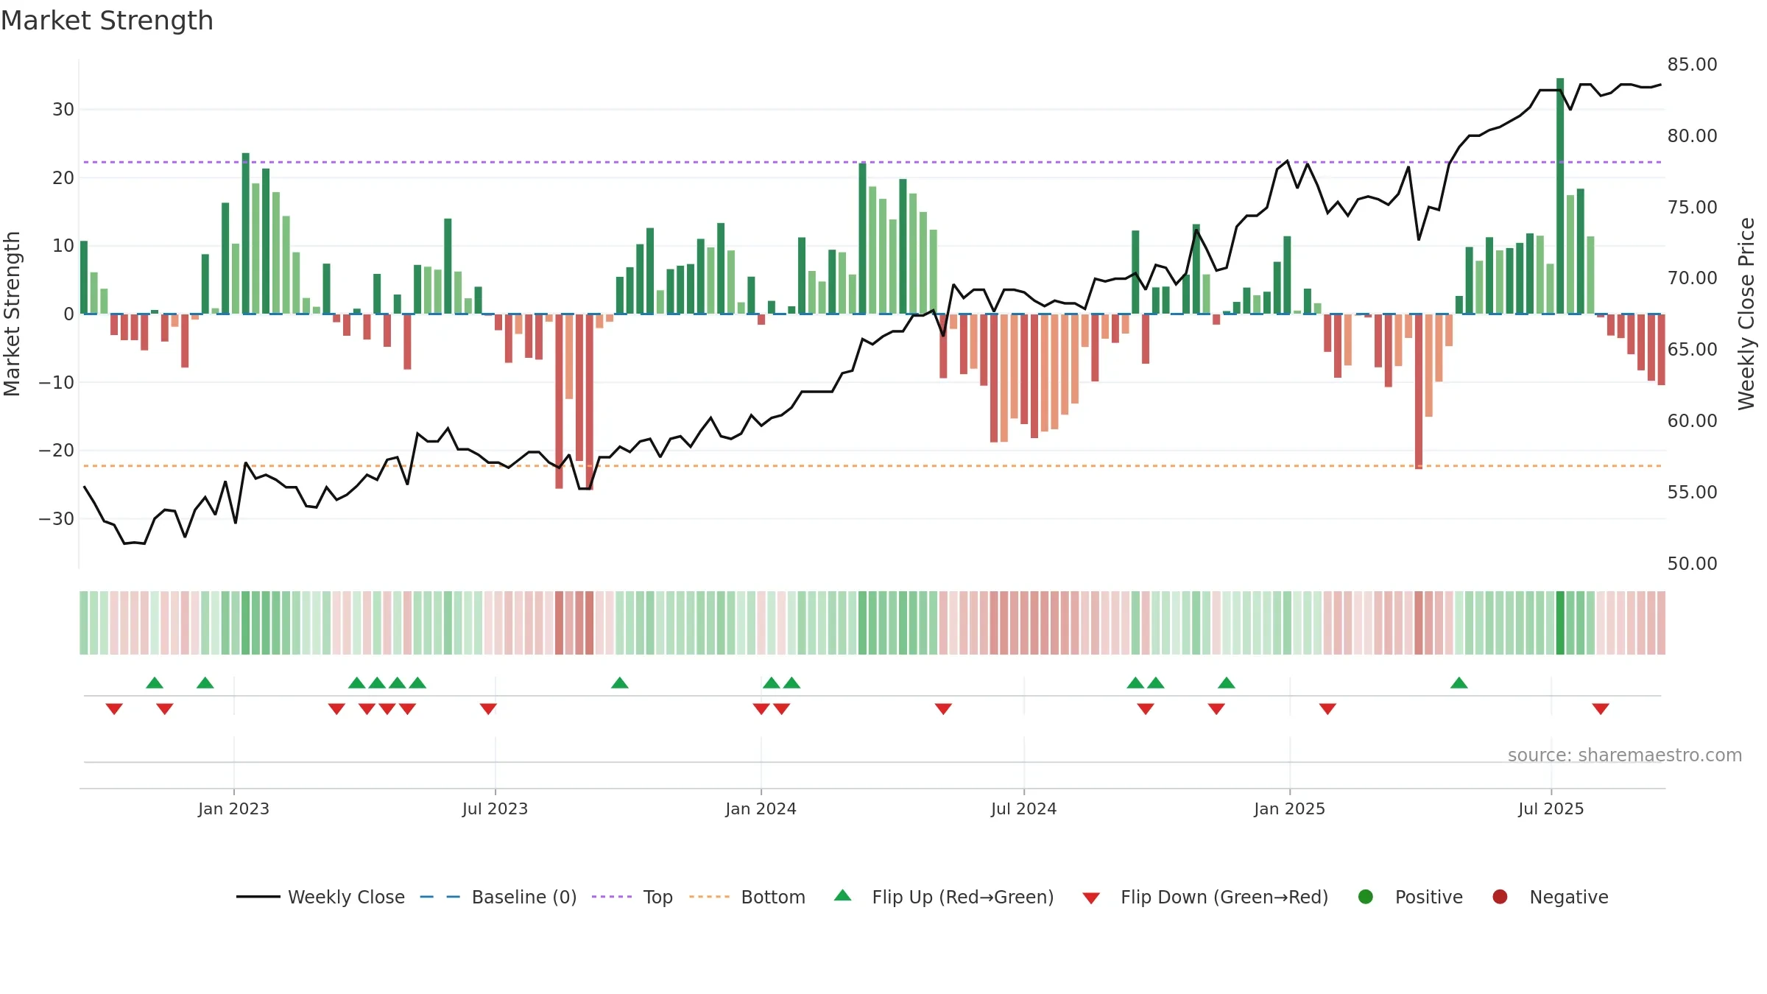Toggle the 'Flip Up (Red→Green)' legend label

point(963,898)
